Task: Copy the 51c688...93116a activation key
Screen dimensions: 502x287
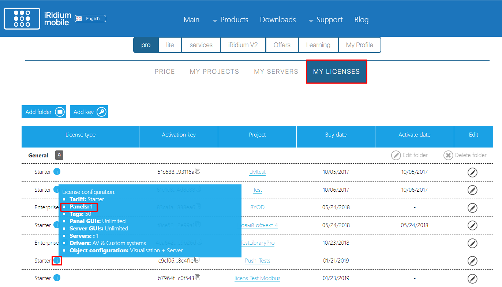Action: (x=198, y=171)
